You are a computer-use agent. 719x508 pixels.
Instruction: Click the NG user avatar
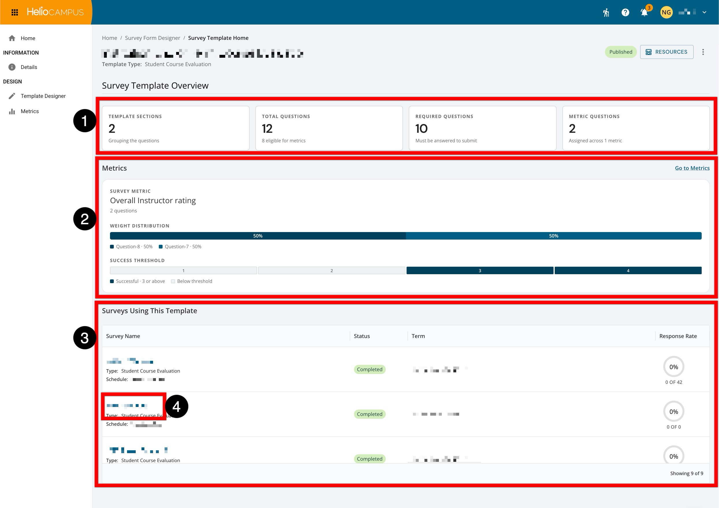666,12
